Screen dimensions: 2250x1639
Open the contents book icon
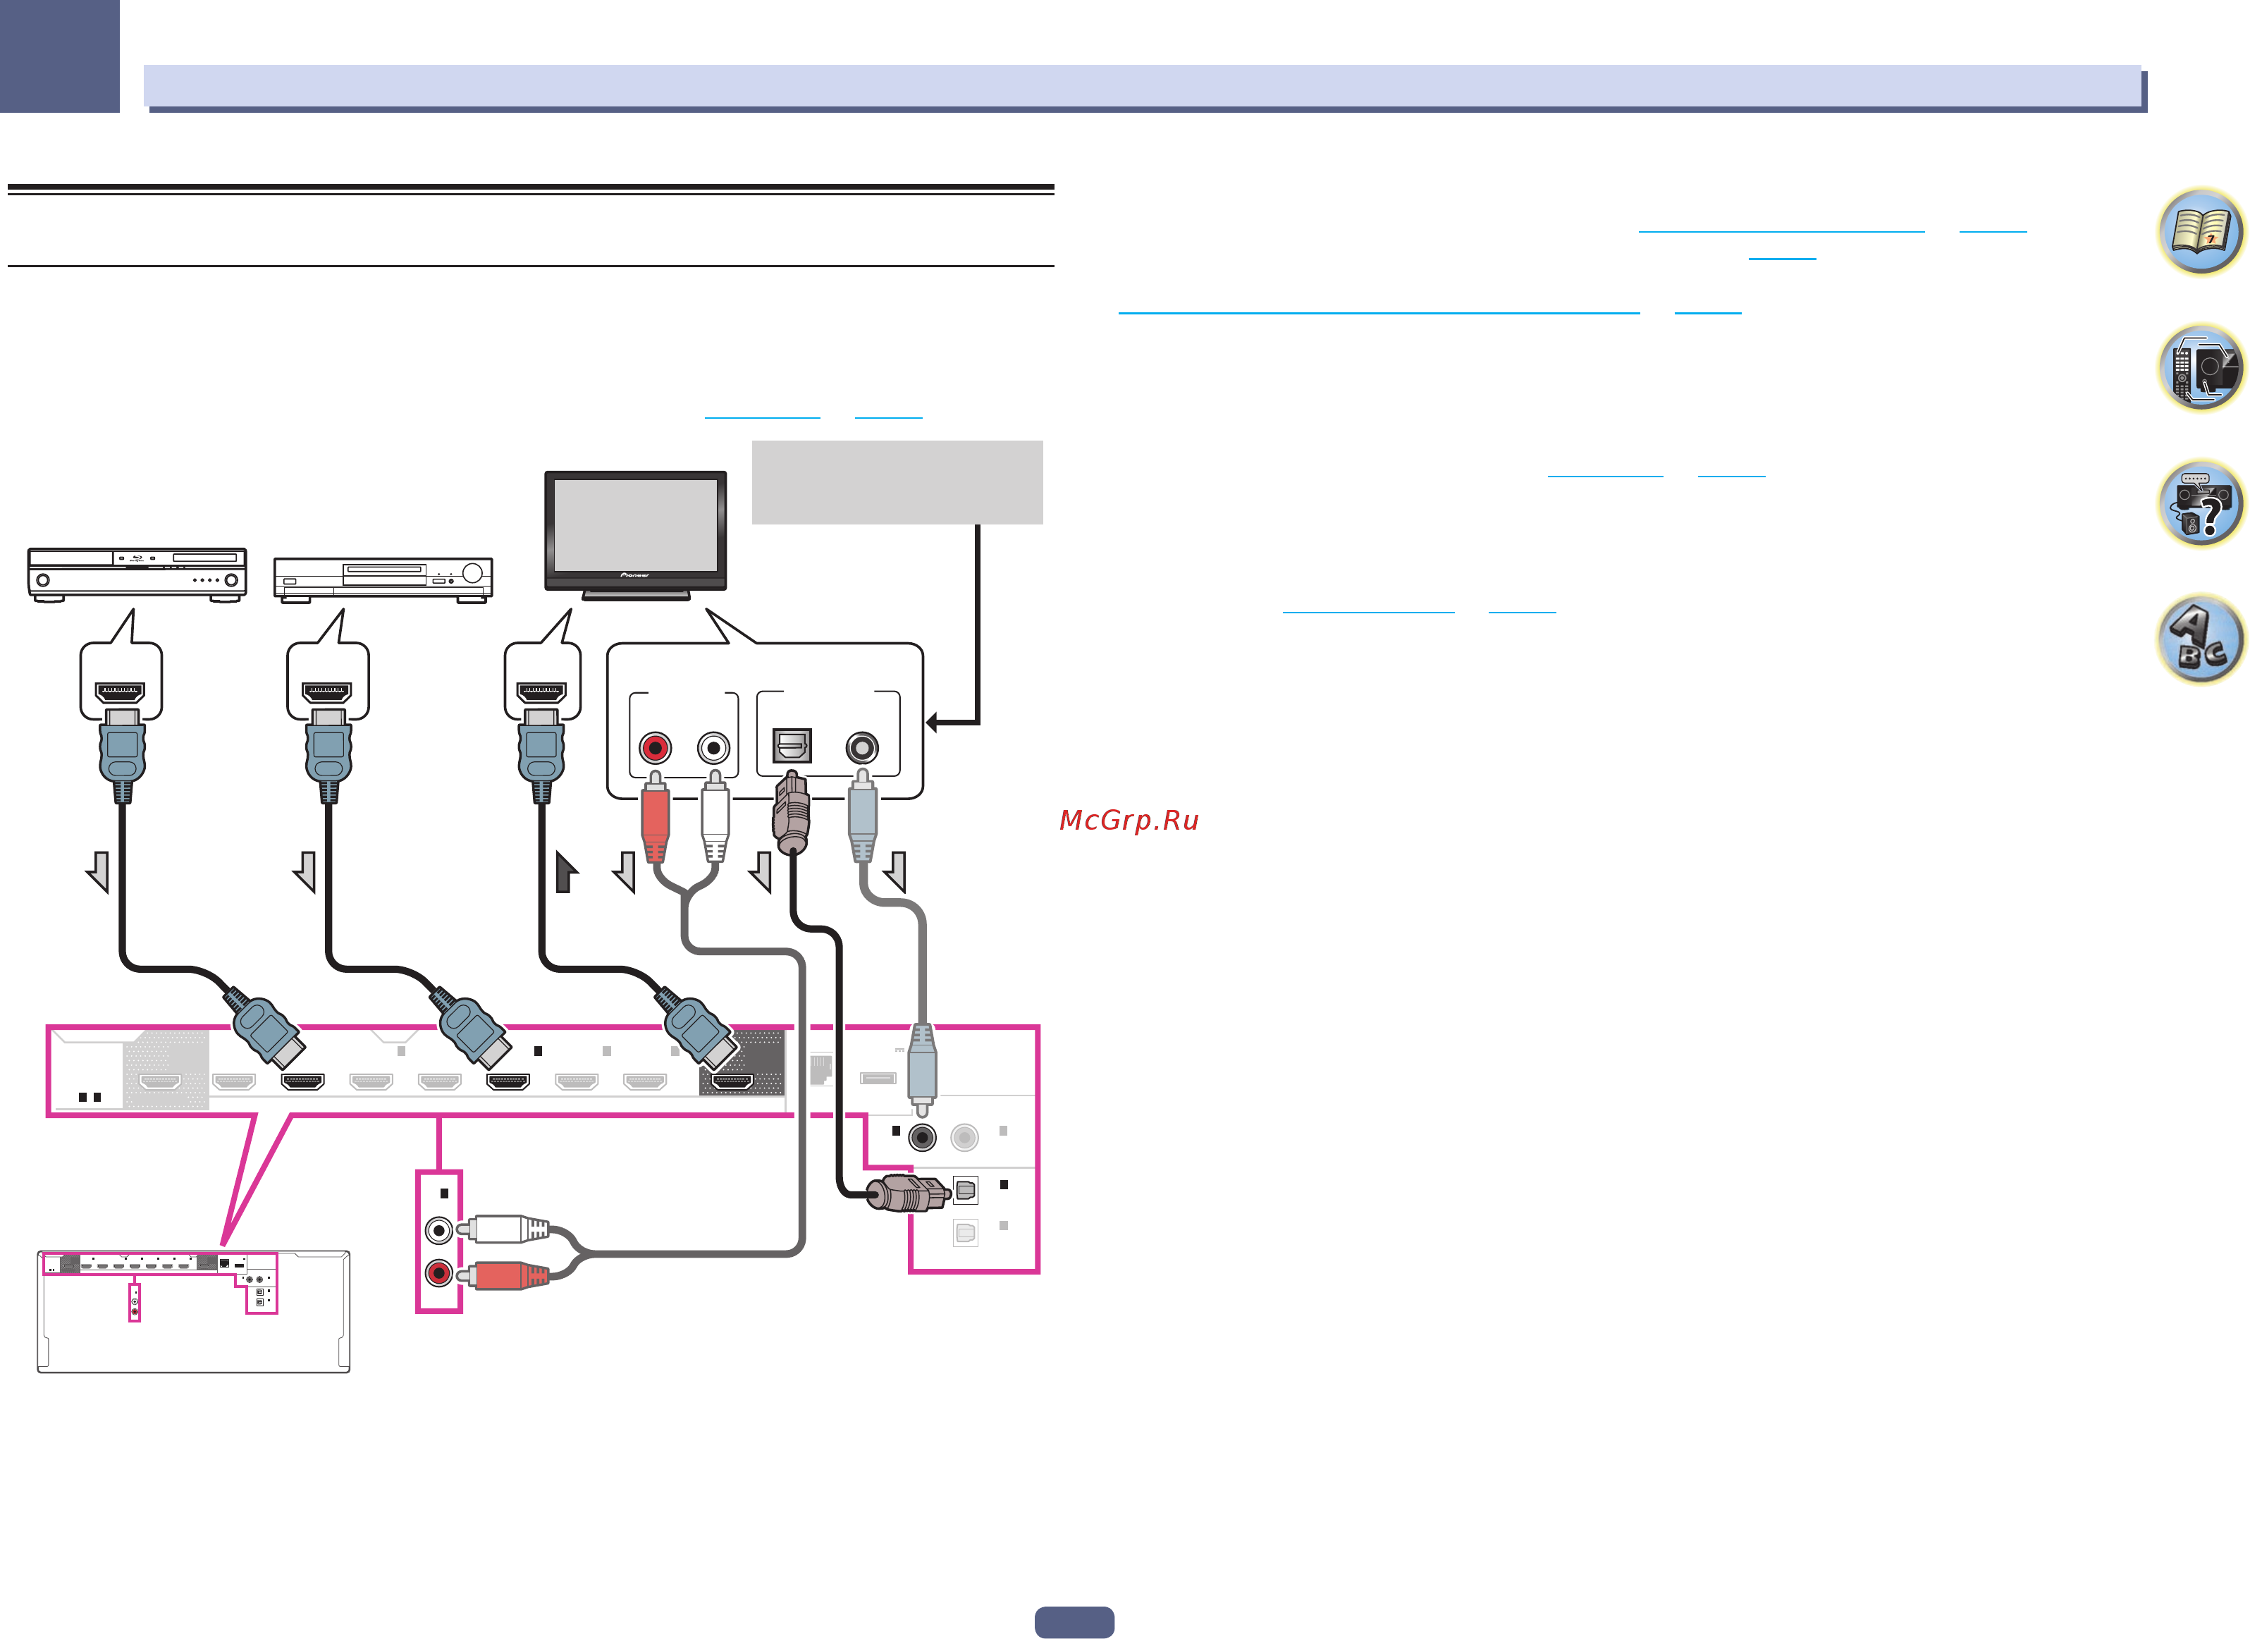2201,231
